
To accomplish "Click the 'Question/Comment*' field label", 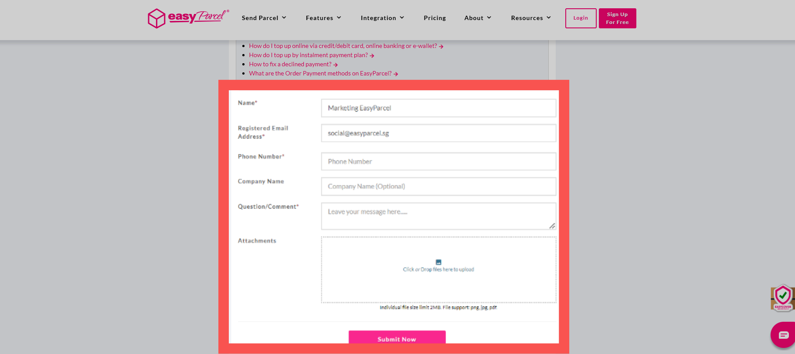I will [268, 207].
